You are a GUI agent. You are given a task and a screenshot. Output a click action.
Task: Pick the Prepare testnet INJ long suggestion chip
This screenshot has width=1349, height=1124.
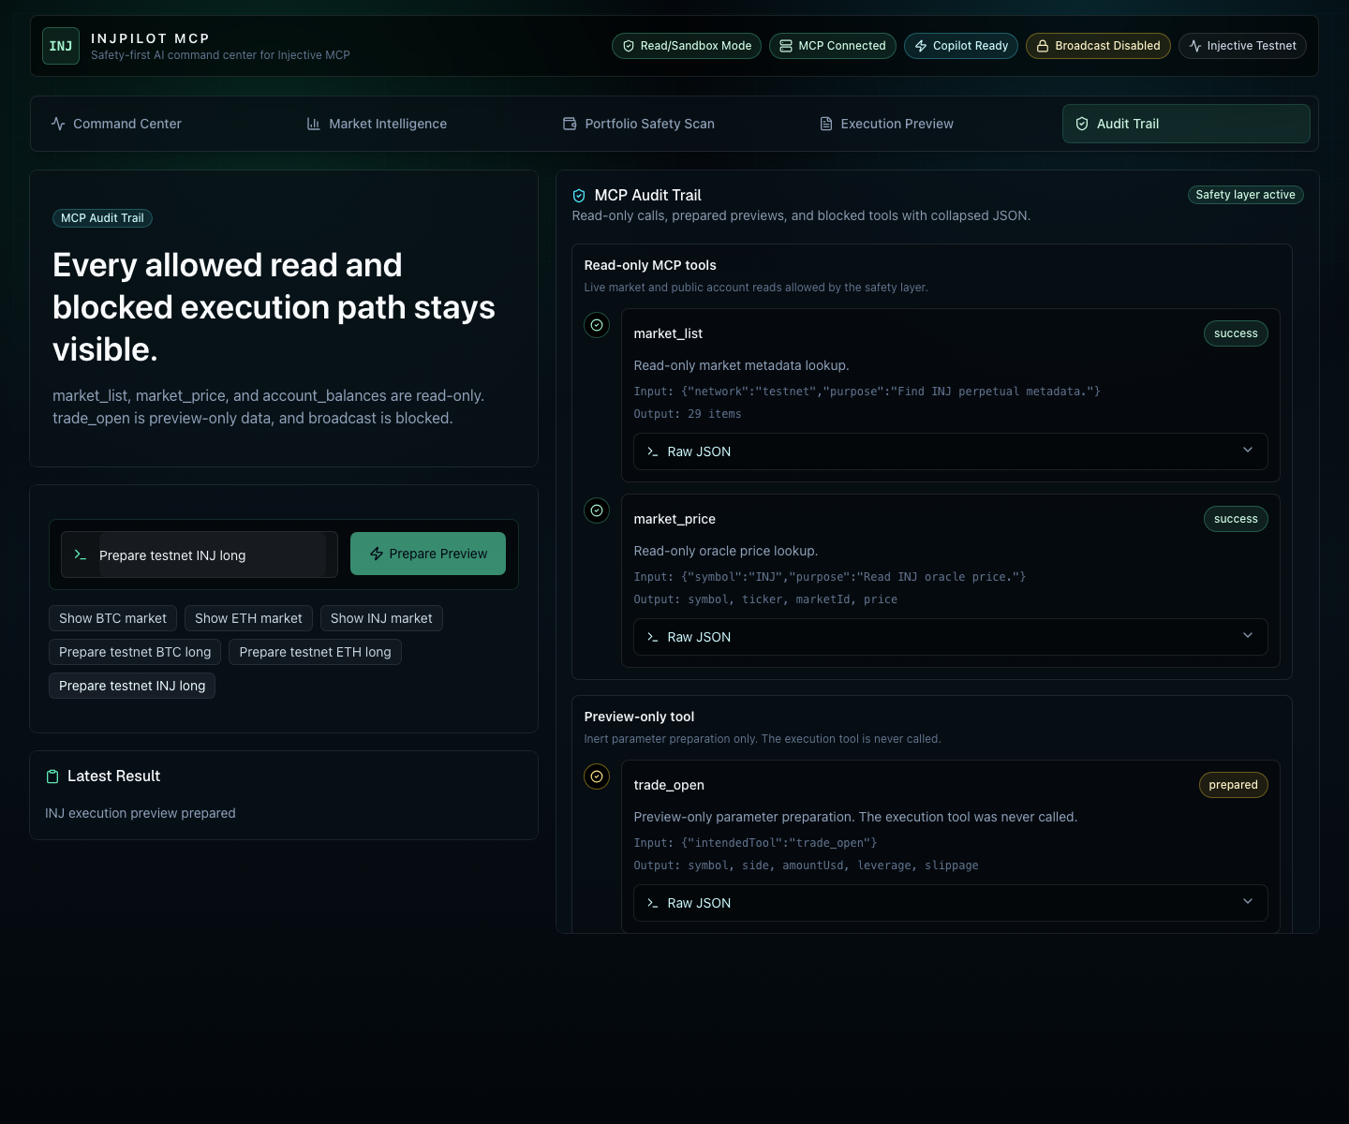tap(132, 686)
